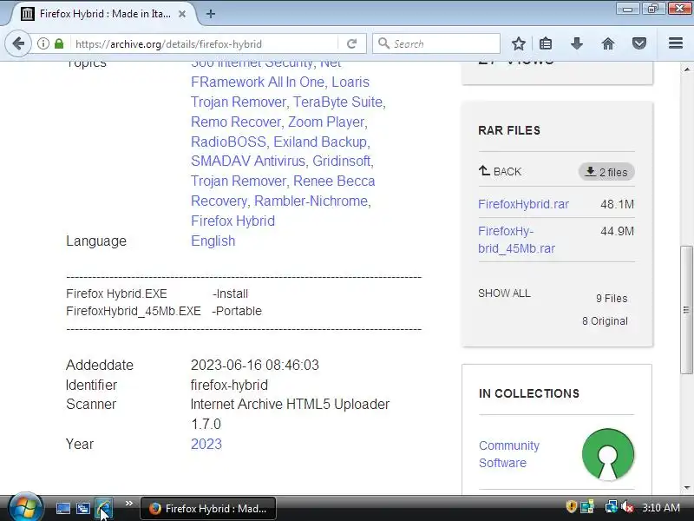Expand quick launch overflow chevron
Viewport: 694px width, 521px height.
128,504
